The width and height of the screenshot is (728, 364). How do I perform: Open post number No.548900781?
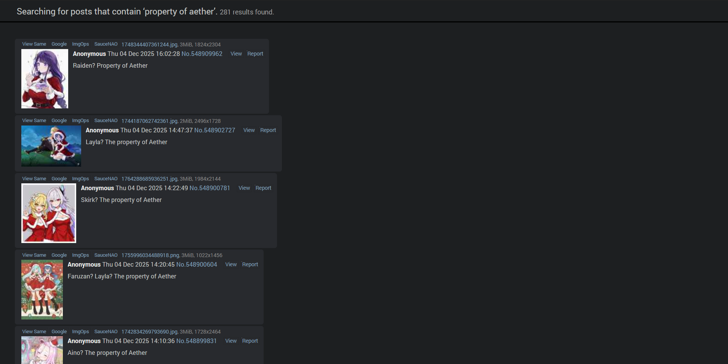click(210, 188)
